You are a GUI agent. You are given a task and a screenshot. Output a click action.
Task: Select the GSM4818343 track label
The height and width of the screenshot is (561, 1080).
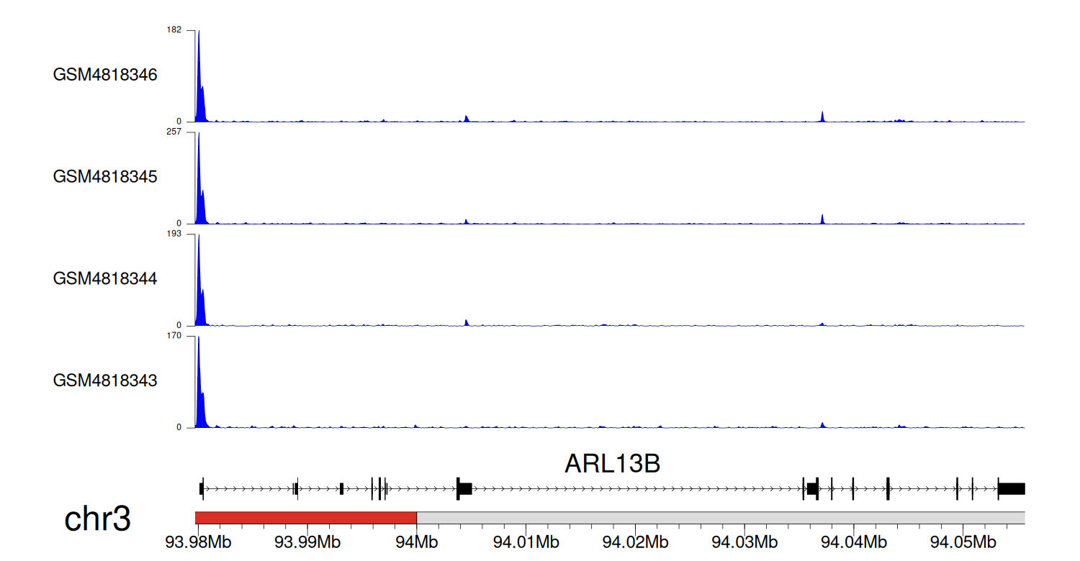coord(105,380)
